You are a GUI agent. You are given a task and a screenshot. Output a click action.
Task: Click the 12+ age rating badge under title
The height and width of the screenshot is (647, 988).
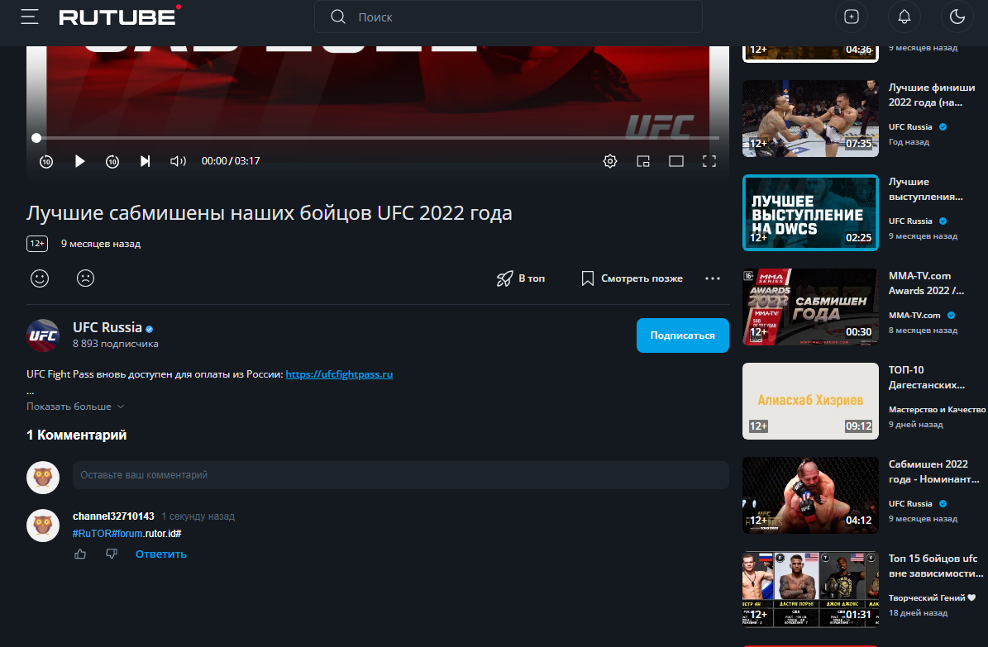(37, 243)
